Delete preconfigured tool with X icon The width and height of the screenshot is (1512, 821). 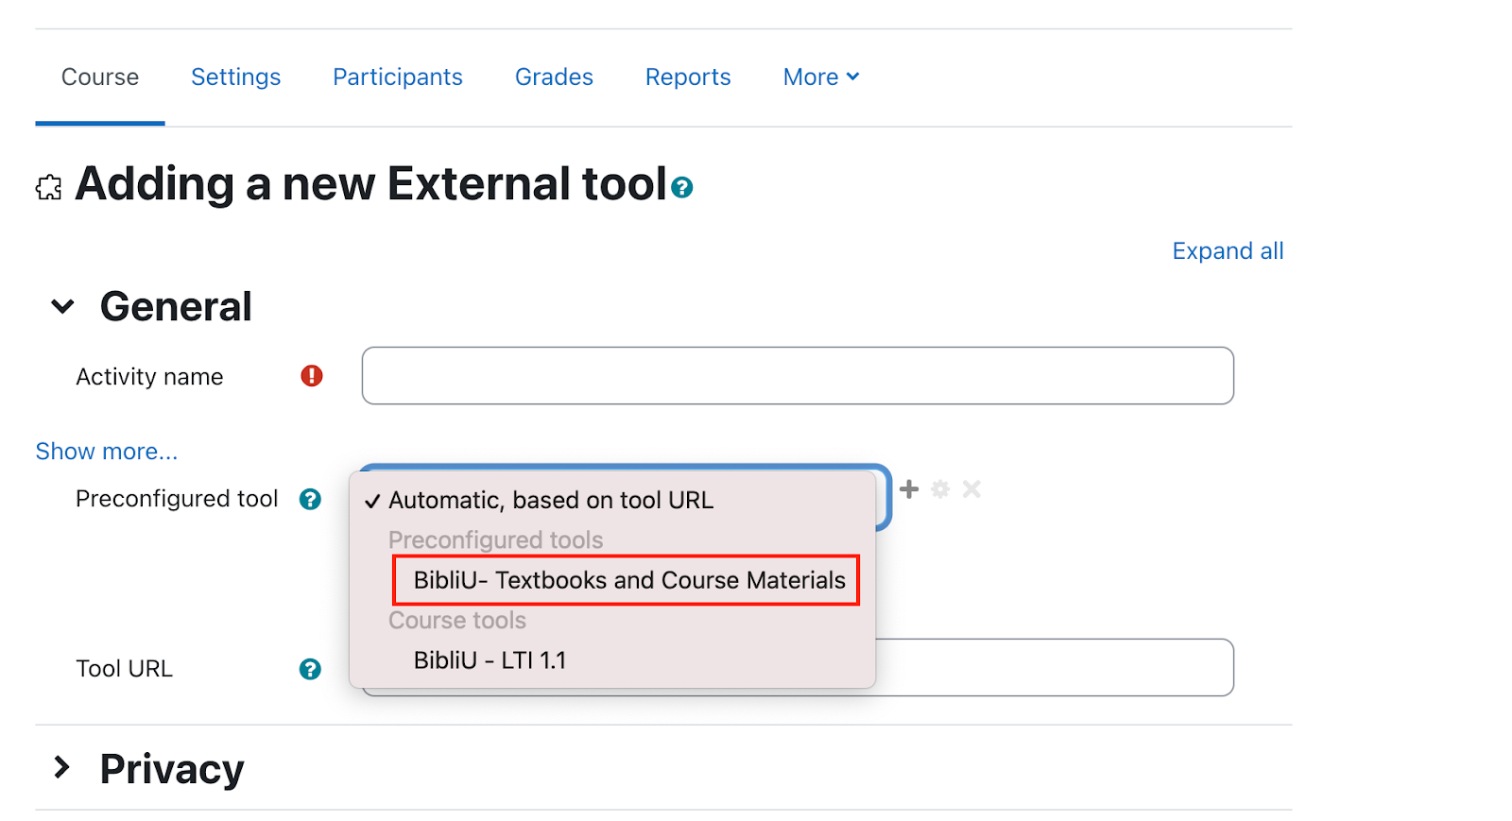971,488
